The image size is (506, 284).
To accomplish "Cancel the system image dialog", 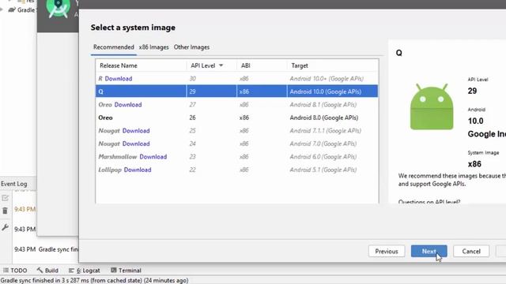I will coord(471,251).
